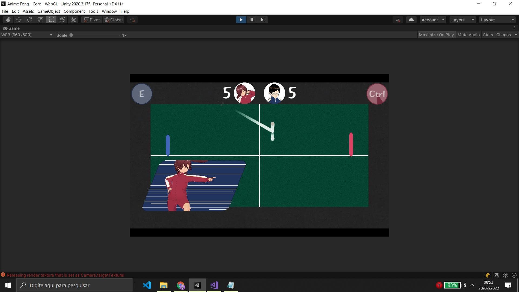
Task: Click the Windows taskbar search box
Action: coord(74,285)
